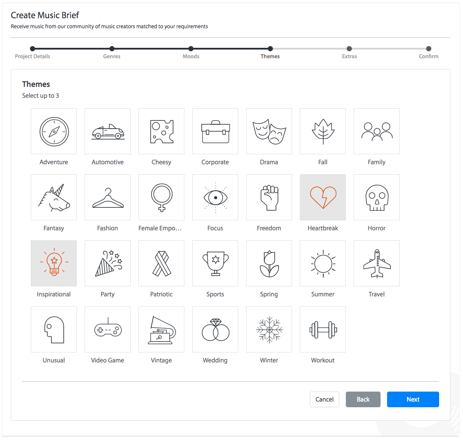The image size is (463, 442).
Task: Choose the Horror skull icon
Action: pyautogui.click(x=377, y=197)
